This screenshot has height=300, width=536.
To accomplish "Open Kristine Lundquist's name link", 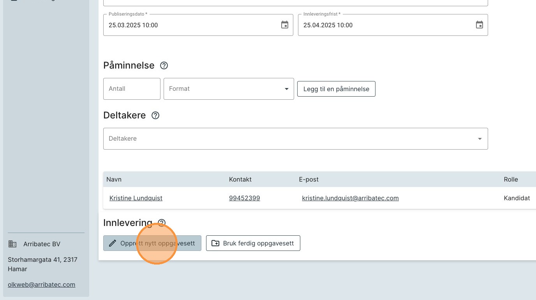I will (136, 198).
